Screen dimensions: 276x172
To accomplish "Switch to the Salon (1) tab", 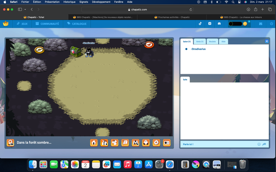I will click(x=187, y=41).
